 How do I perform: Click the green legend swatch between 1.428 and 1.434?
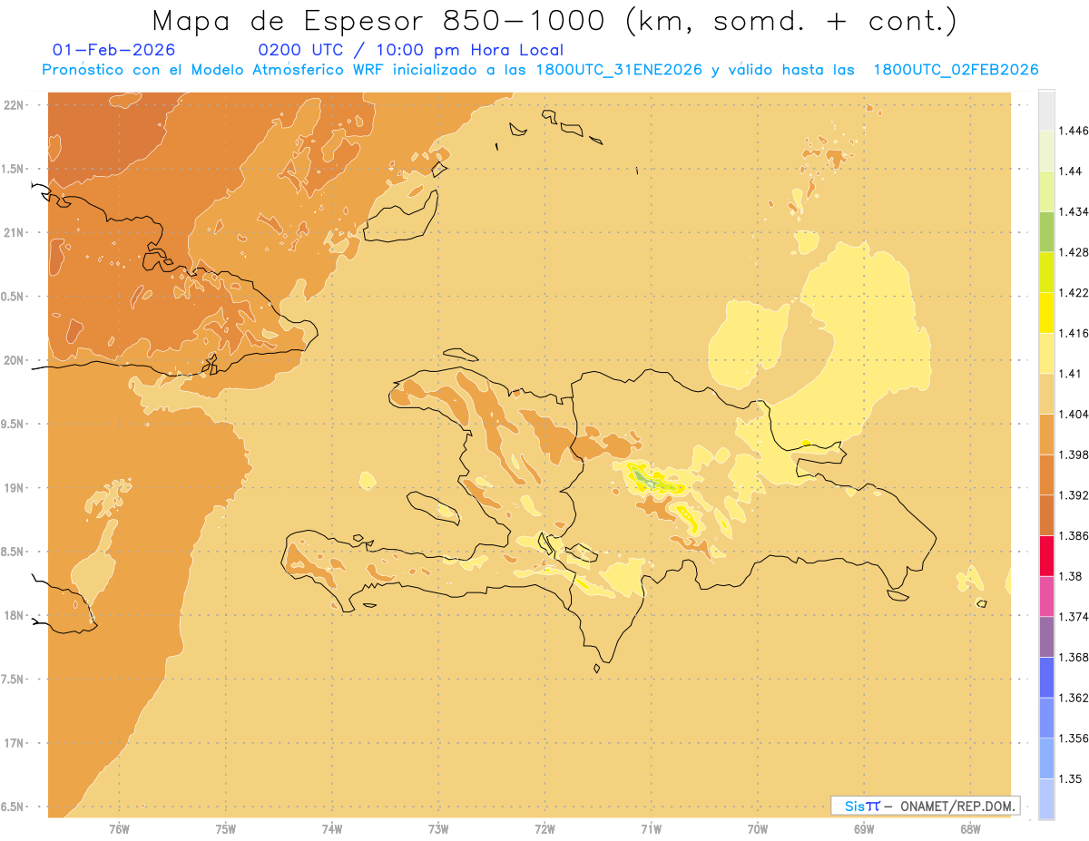(1046, 231)
